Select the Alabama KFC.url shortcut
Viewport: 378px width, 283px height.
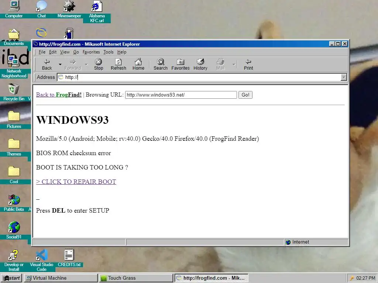click(97, 11)
